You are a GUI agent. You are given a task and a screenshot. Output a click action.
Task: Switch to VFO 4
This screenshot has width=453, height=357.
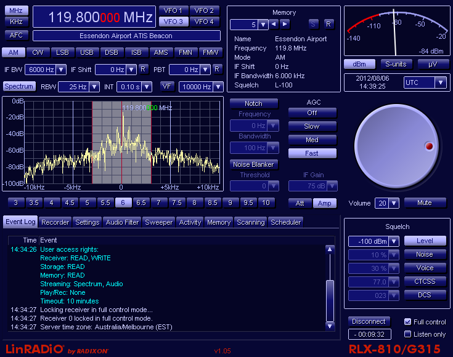pos(204,22)
